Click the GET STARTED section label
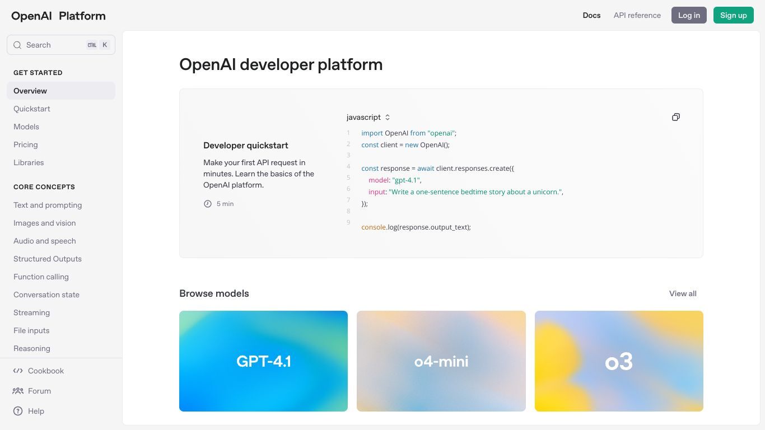The height and width of the screenshot is (430, 765). click(x=38, y=73)
